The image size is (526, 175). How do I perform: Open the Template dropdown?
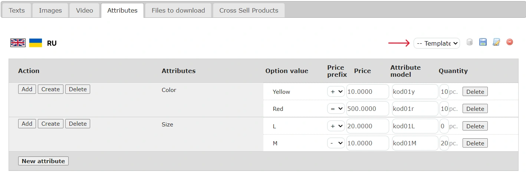pyautogui.click(x=437, y=43)
